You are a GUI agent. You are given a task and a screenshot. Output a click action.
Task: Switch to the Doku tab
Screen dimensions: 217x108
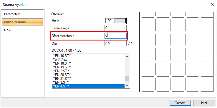(8, 30)
